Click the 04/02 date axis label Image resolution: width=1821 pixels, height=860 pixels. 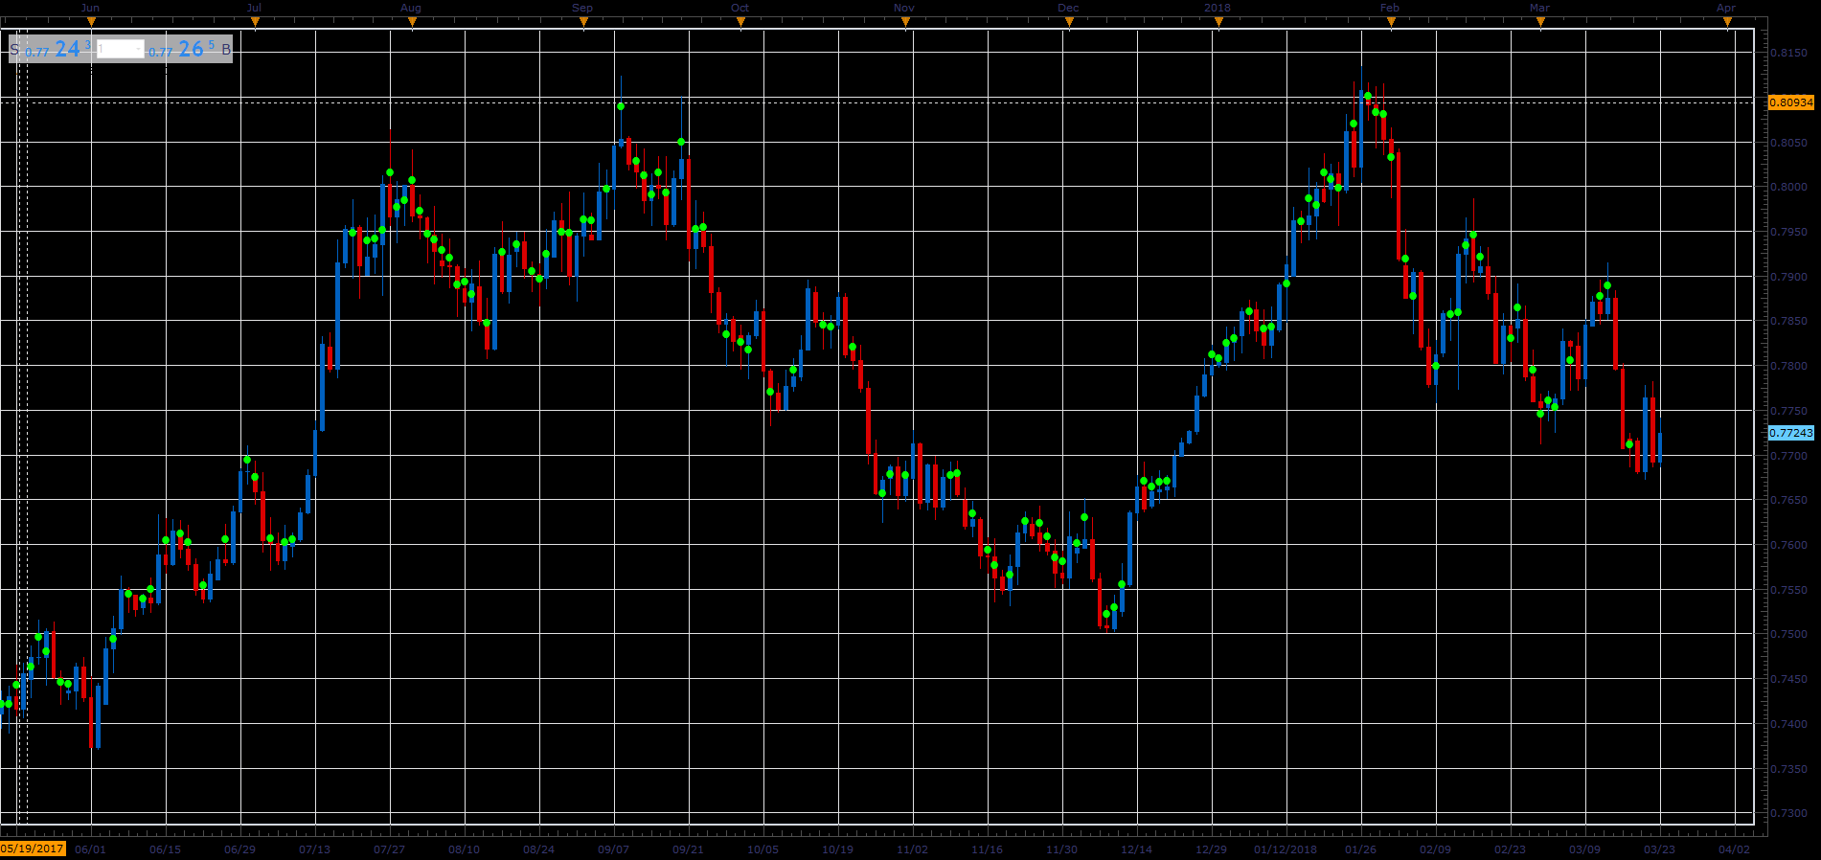[1734, 849]
